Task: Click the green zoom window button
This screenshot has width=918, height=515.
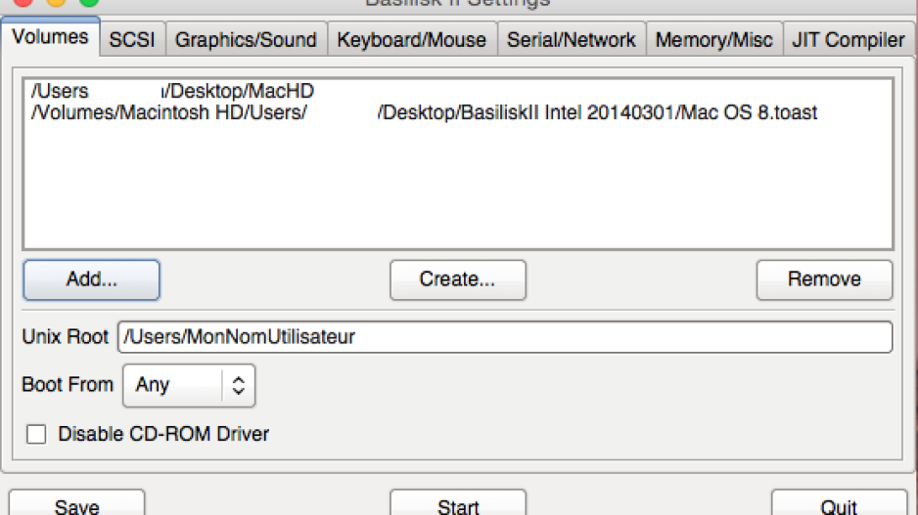Action: 89,2
